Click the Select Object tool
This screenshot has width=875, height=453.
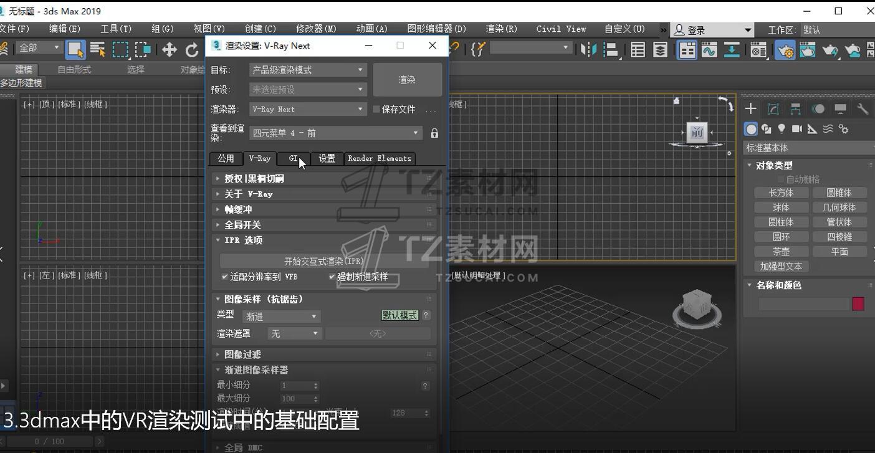75,50
